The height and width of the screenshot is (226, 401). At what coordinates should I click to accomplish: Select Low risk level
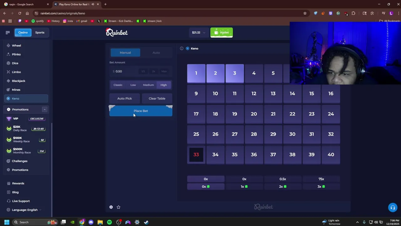point(133,85)
